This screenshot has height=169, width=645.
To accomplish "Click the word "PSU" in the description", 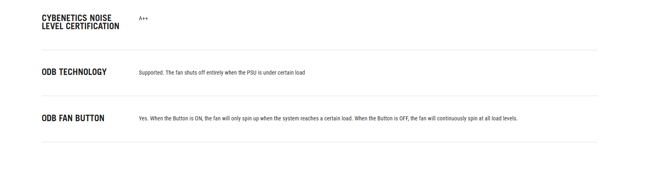I will [252, 73].
